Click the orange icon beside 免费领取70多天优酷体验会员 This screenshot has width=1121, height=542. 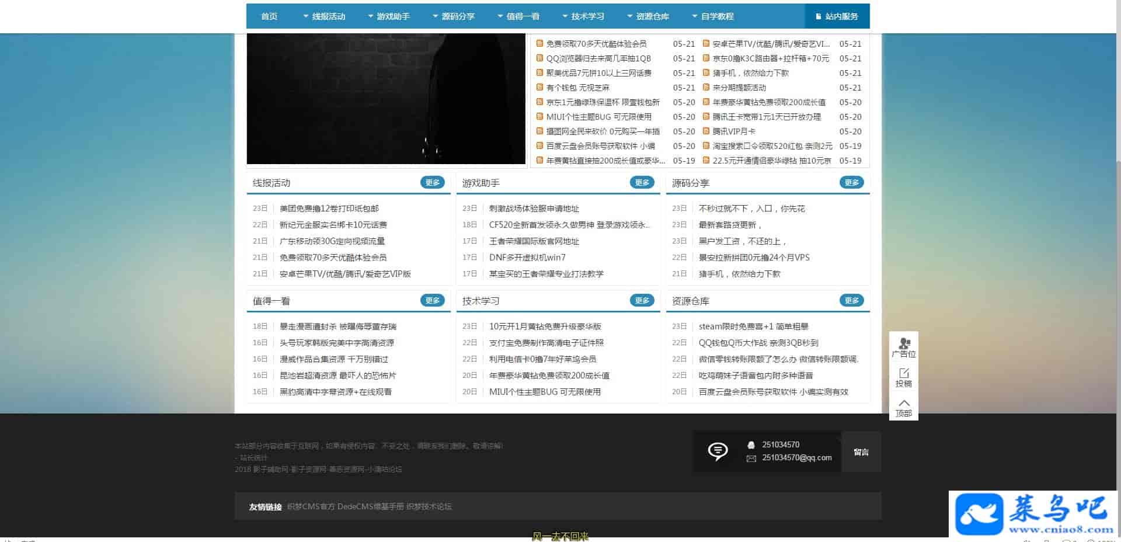539,44
